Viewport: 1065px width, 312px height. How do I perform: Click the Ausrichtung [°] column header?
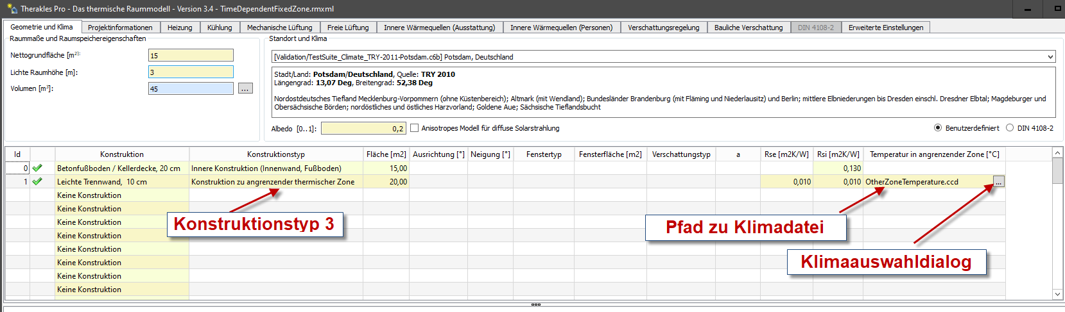tap(438, 154)
